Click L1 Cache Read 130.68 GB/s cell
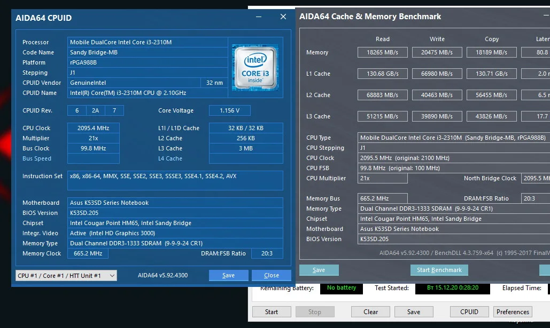550x328 pixels. (382, 74)
